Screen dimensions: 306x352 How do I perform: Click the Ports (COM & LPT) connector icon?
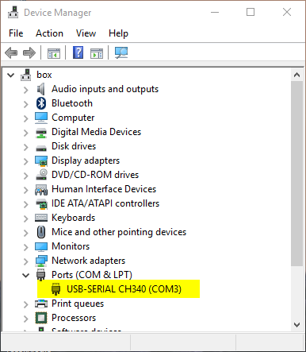pos(40,275)
